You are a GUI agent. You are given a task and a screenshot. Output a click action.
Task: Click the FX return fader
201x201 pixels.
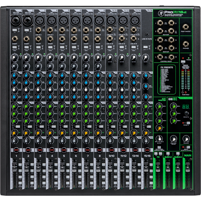pyautogui.click(x=158, y=167)
